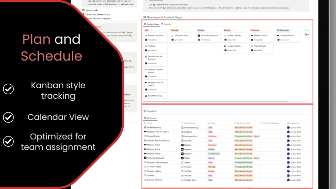The height and width of the screenshot is (189, 336).
Task: Click the Twitter icon in Content Type column
Action: (182, 163)
